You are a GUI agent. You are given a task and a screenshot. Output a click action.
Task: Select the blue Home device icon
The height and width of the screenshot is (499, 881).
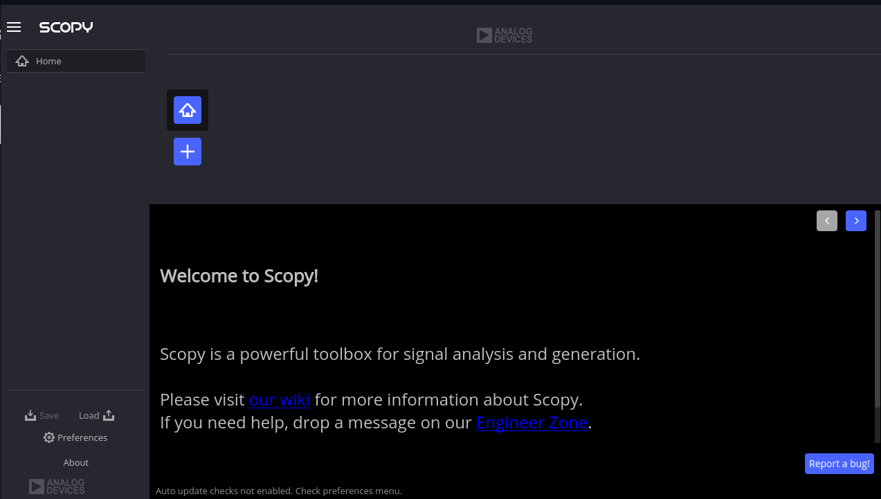[187, 109]
